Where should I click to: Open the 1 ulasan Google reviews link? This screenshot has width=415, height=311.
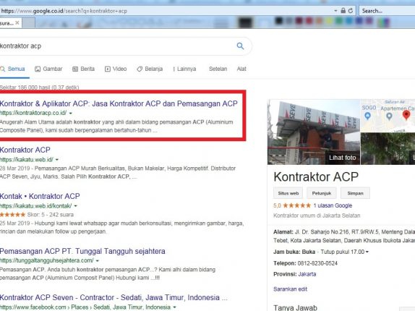[x=333, y=205]
